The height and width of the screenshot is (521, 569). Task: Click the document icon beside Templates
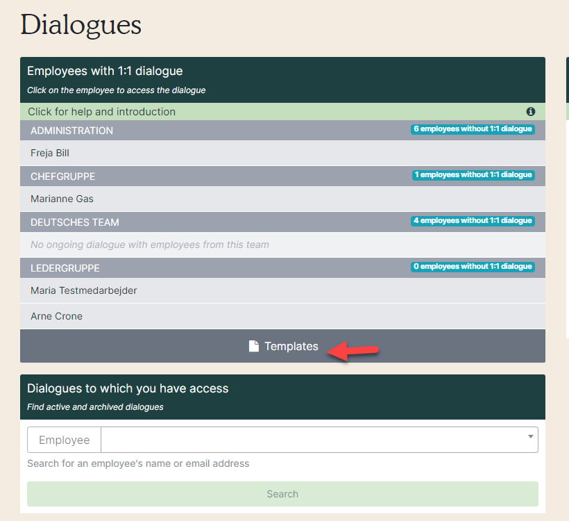254,346
